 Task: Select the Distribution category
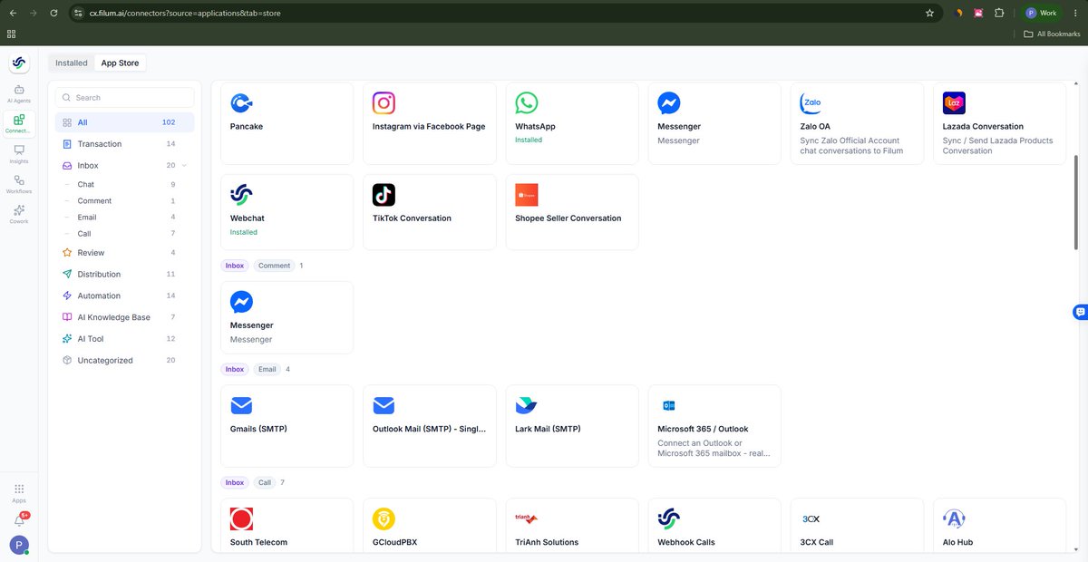pyautogui.click(x=124, y=275)
